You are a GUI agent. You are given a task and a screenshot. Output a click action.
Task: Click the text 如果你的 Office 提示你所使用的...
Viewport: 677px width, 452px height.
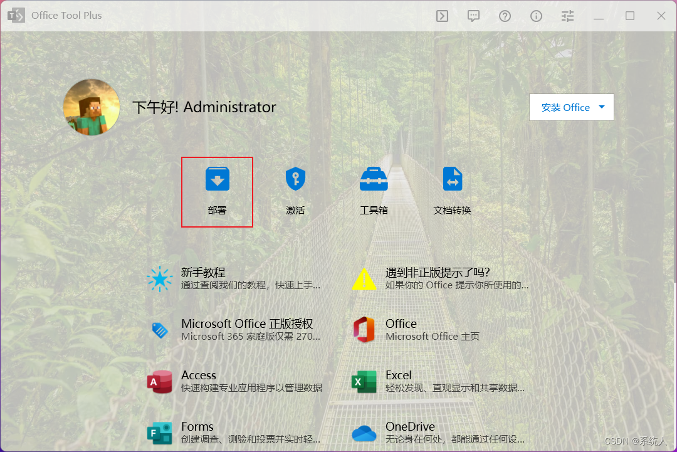[x=457, y=285]
